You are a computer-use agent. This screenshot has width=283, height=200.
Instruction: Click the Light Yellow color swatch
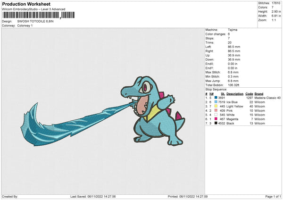pos(216,106)
